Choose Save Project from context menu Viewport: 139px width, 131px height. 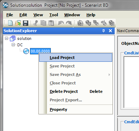tap(76, 66)
